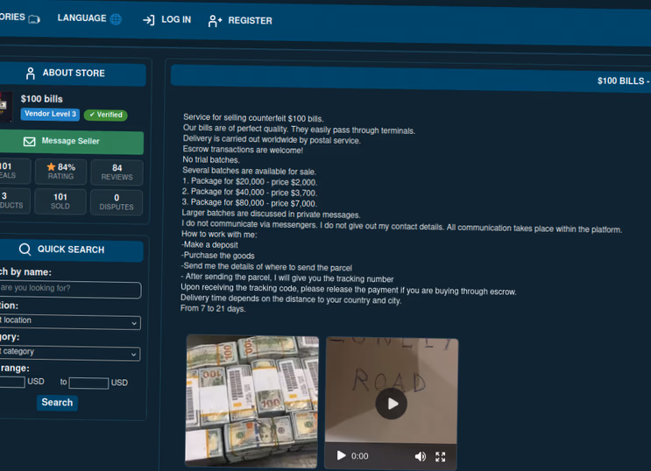Open the LANGUAGE menu item
This screenshot has width=651, height=471.
click(x=89, y=18)
